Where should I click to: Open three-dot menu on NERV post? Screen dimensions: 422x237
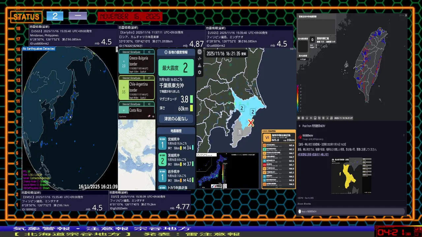pos(404,135)
